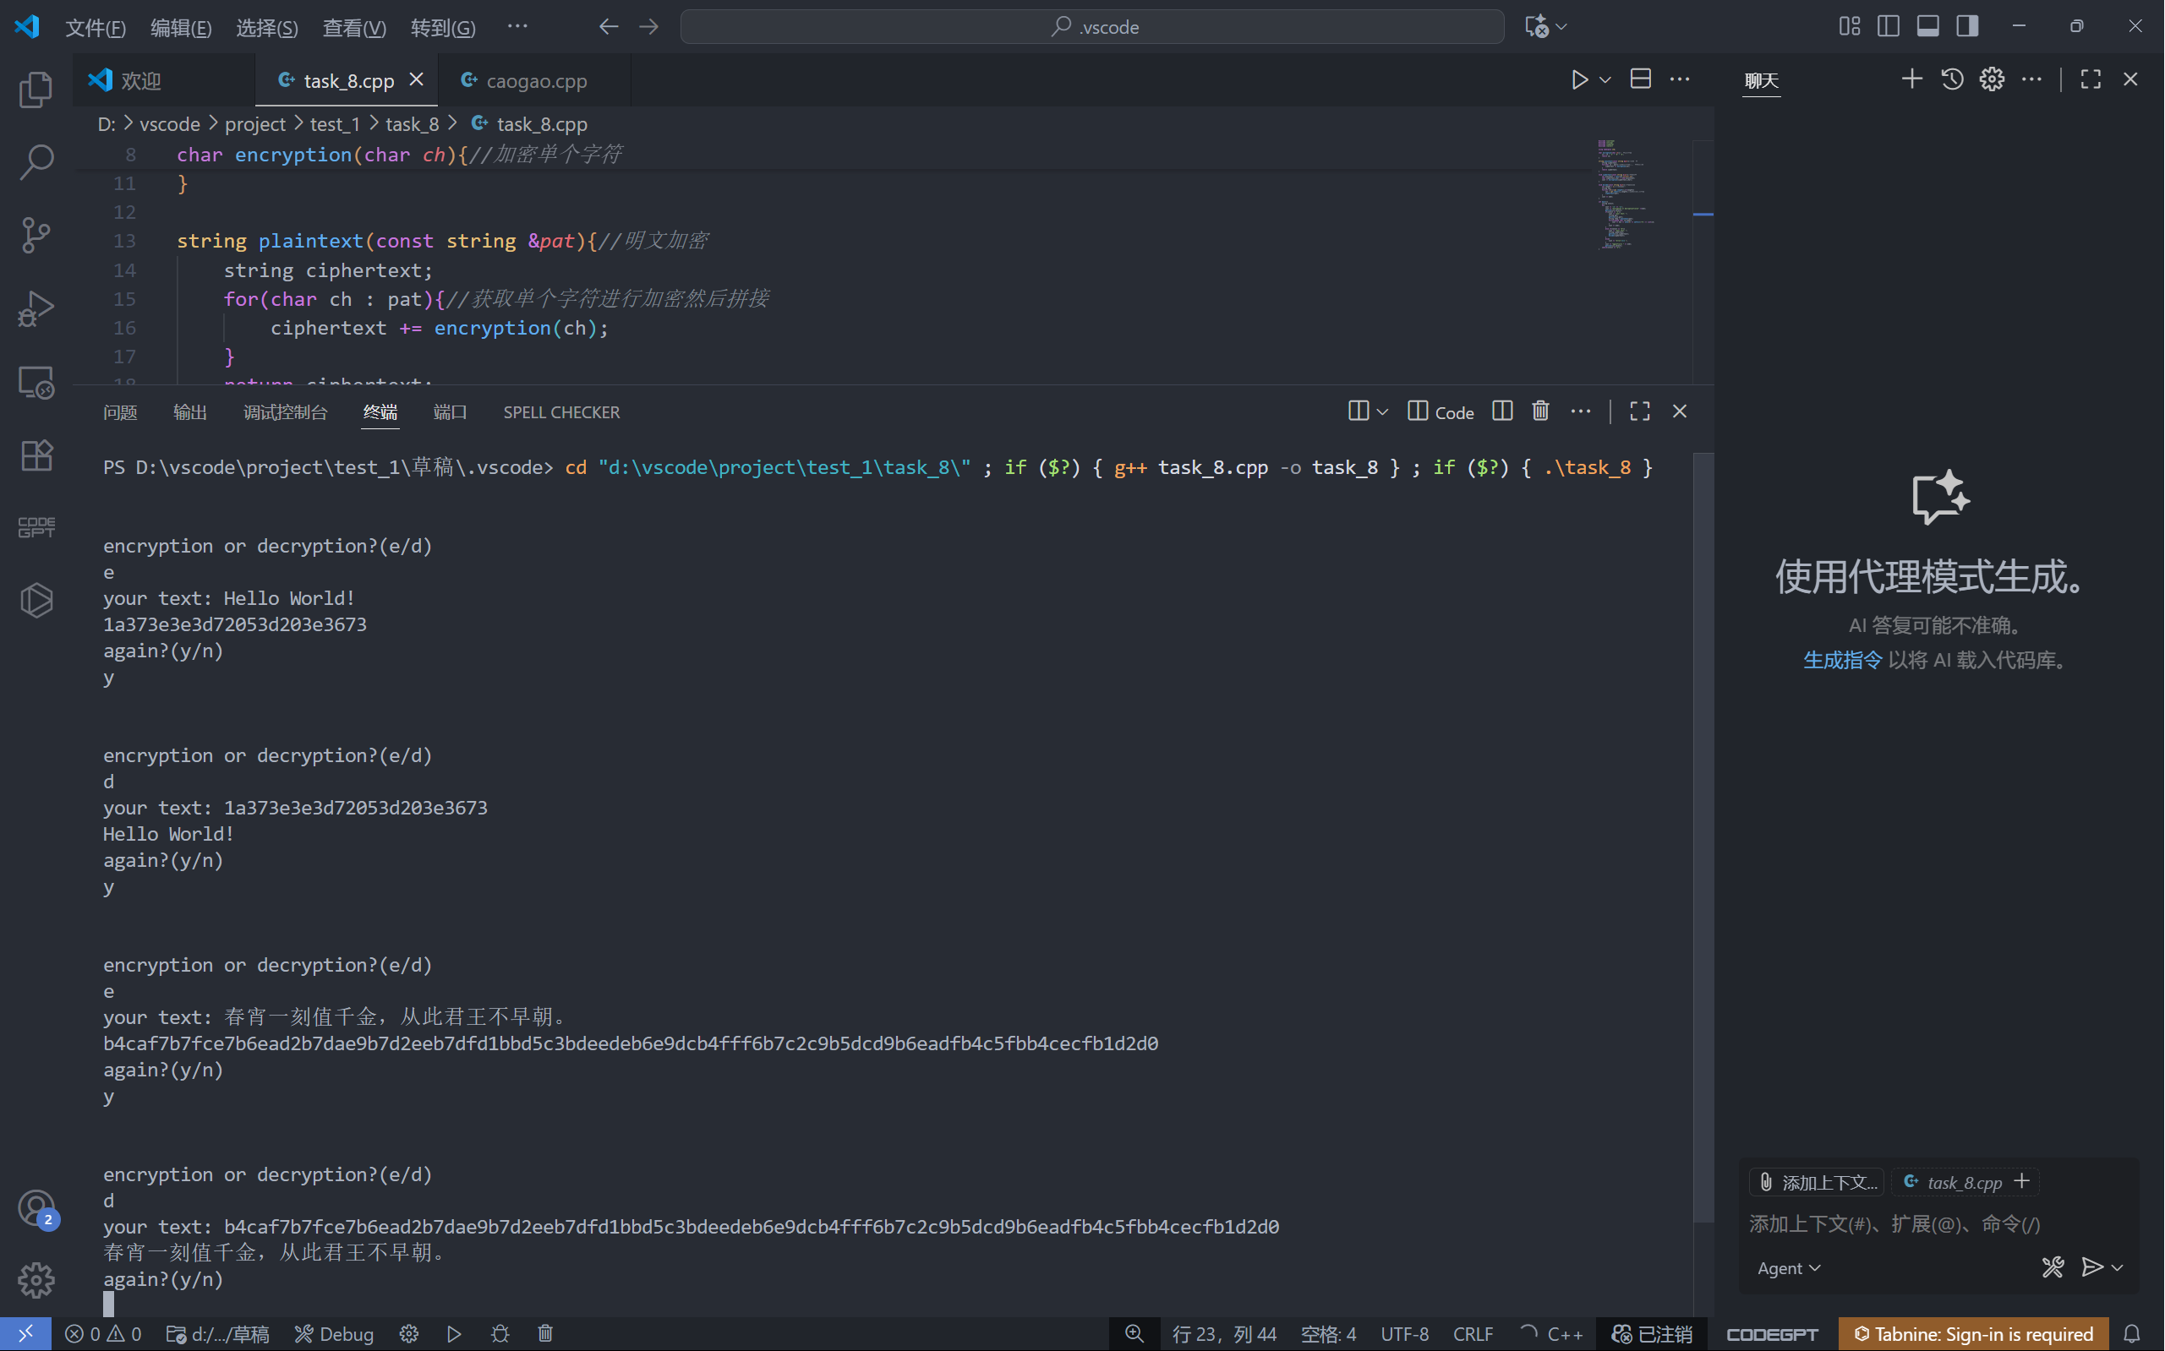Screen dimensions: 2165x1351
Task: Open CodeGPT sidebar icon
Action: (36, 527)
